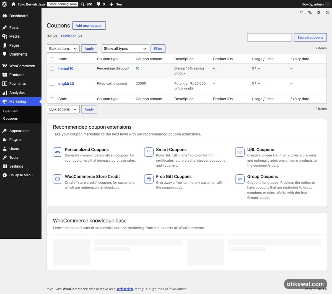Viewport: 332px width, 294px height.
Task: Click the Free Gift Coupons gift icon
Action: coord(149,179)
